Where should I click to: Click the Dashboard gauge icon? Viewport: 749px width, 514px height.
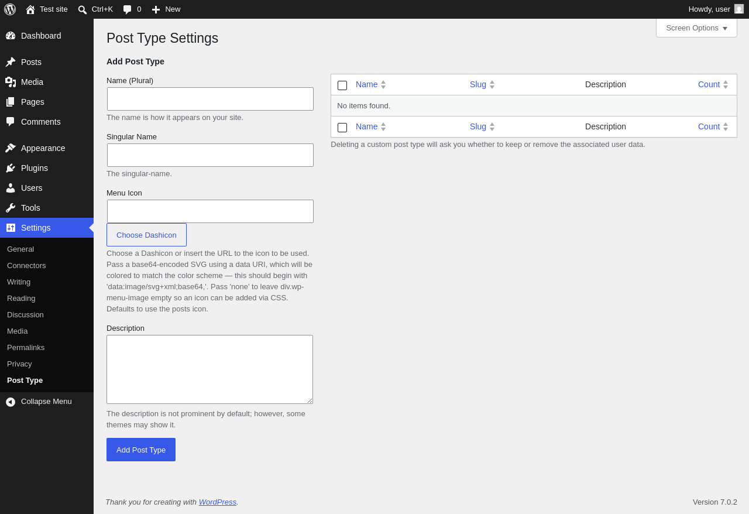tap(11, 36)
